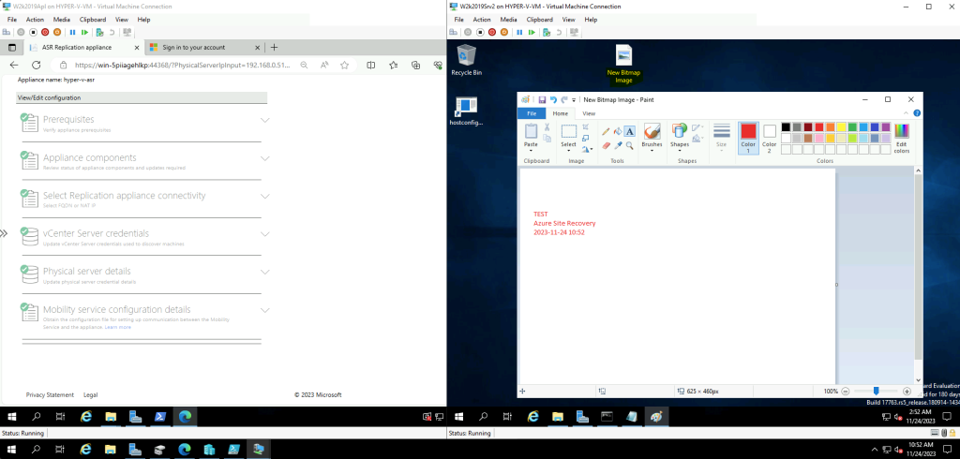The width and height of the screenshot is (960, 459).
Task: Click the Copy icon in Paint clipboard group
Action: [x=547, y=139]
